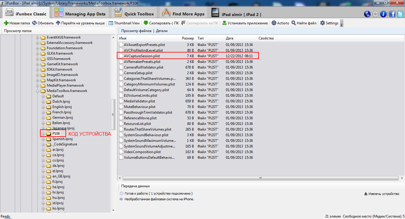Switch to Managing App Data tab
The image size is (405, 219).
pos(80,14)
